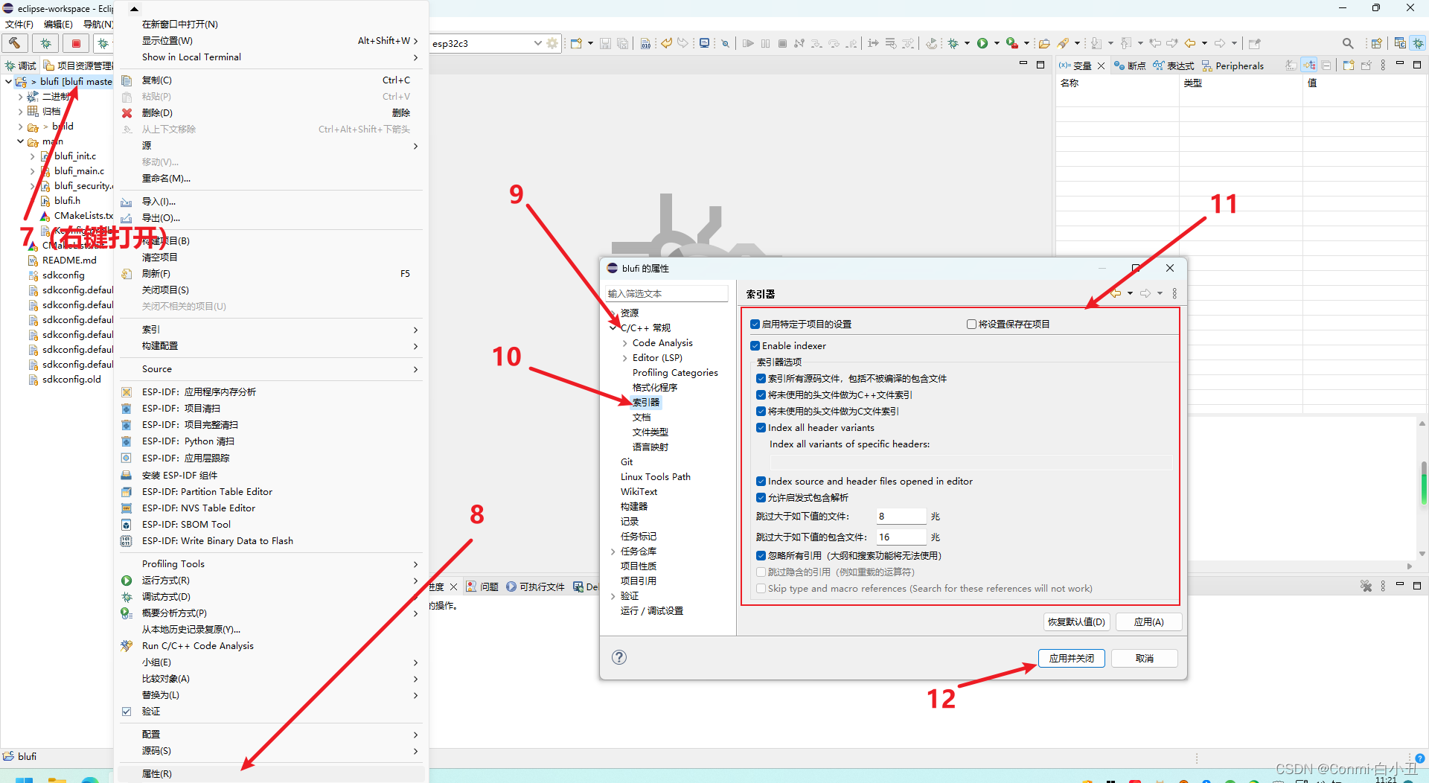Click the New file toolbar icon

pos(576,43)
